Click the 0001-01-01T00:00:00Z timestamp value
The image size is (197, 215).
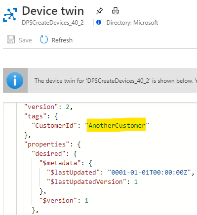149,173
